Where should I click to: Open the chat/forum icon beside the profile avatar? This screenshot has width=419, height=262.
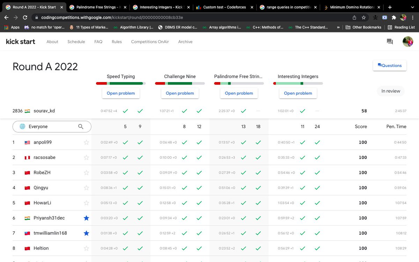pos(390,41)
